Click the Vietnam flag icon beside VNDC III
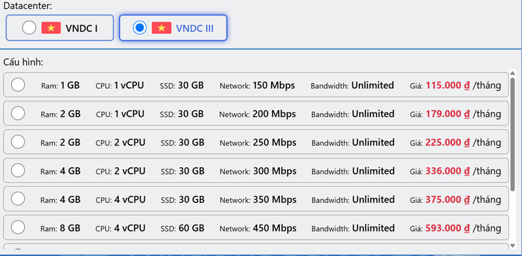The width and height of the screenshot is (522, 256). point(161,27)
